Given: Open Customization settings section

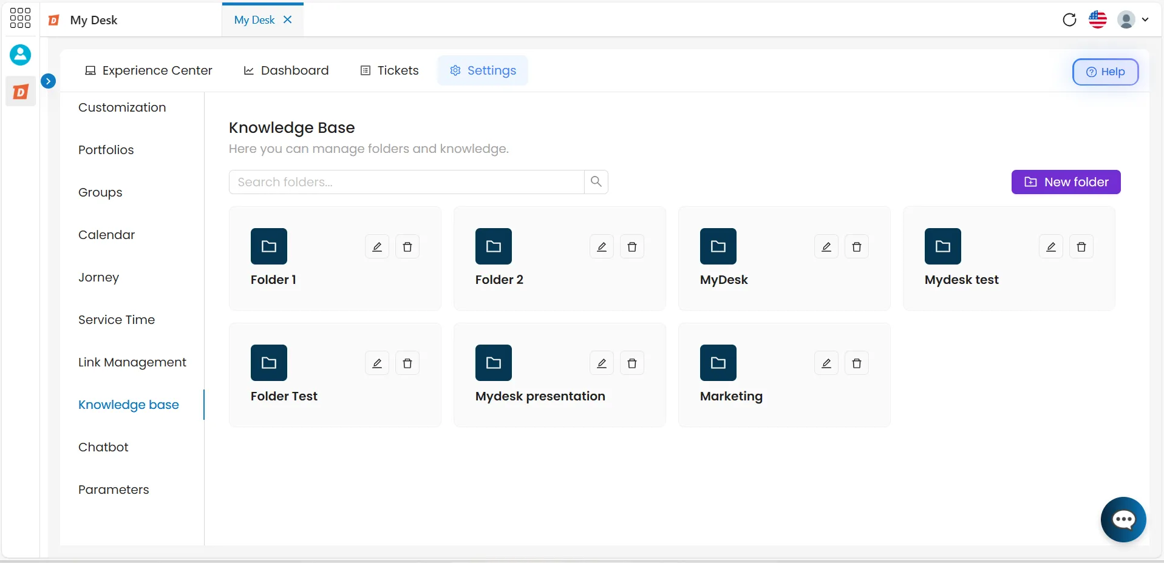Looking at the screenshot, I should 122,107.
